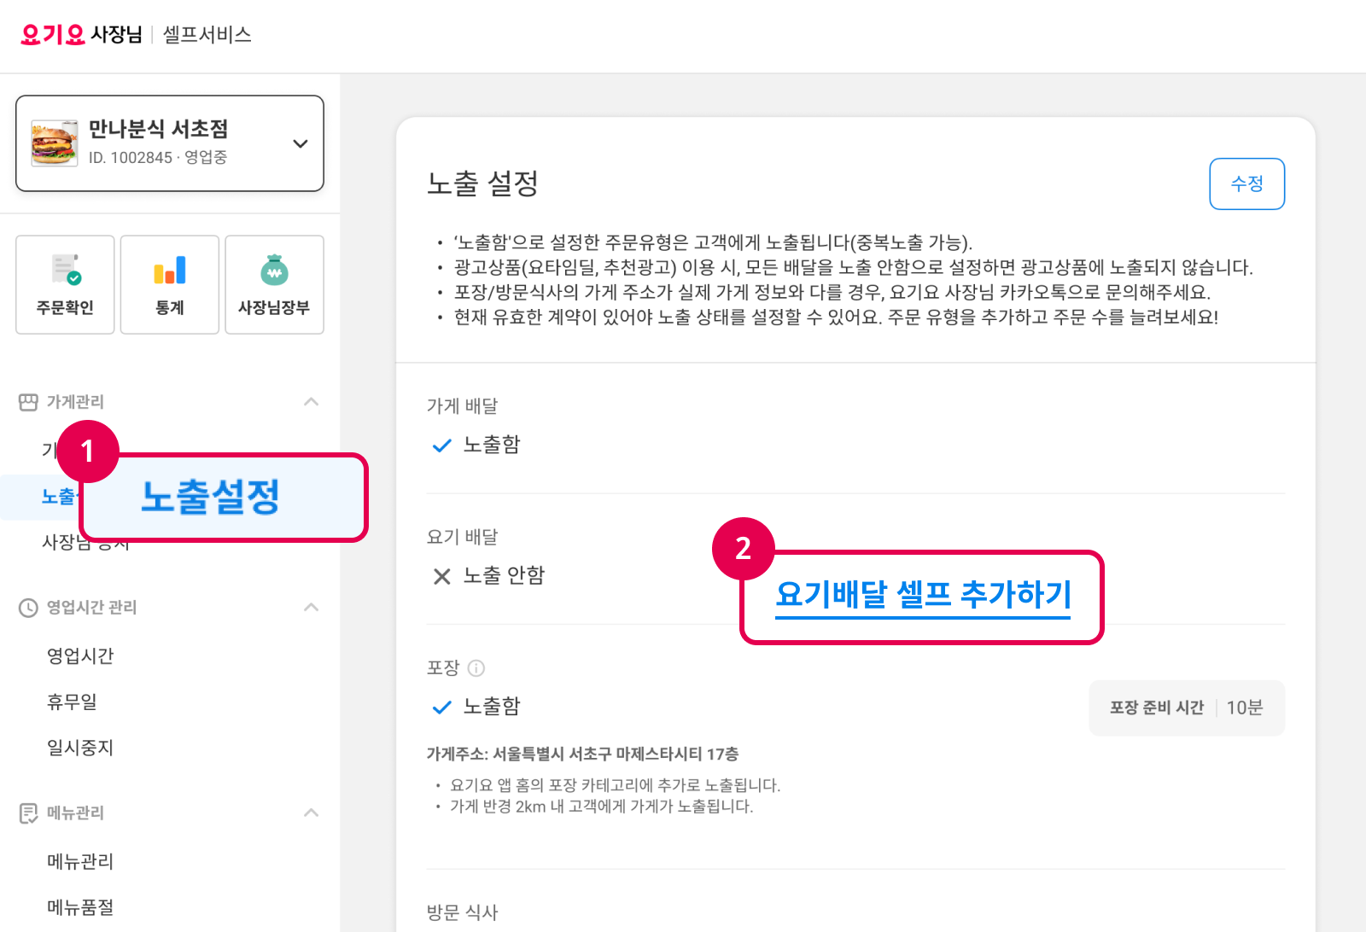Click the 포장 준비 시간 10분 box
Viewport: 1366px width, 932px height.
coord(1187,708)
